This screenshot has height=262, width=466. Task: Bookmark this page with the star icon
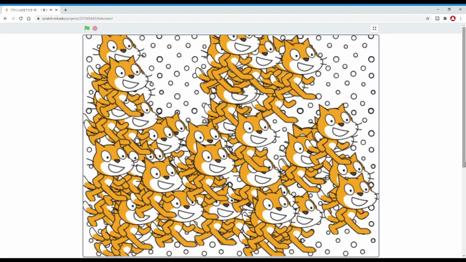428,18
